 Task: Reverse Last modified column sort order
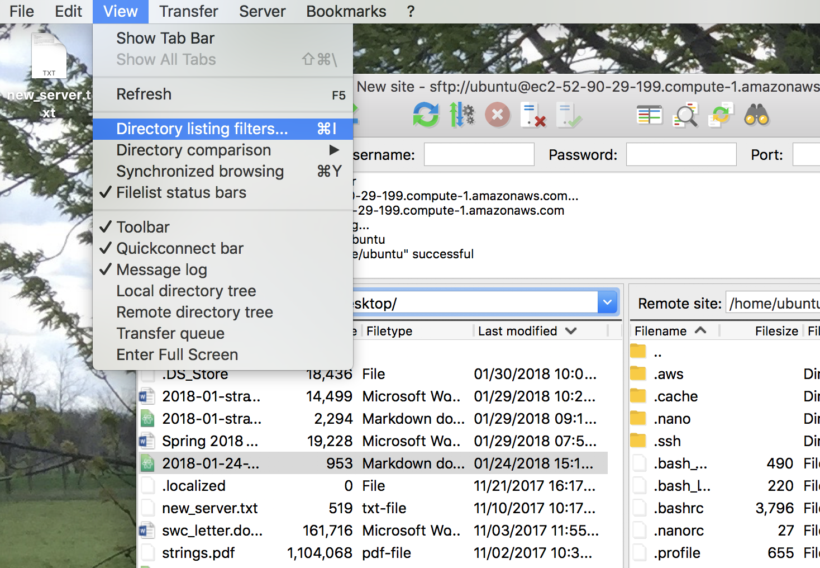tap(518, 330)
